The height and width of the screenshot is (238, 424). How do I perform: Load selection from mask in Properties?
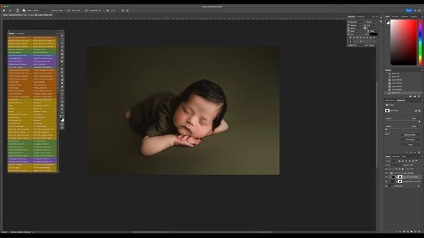coord(406,153)
